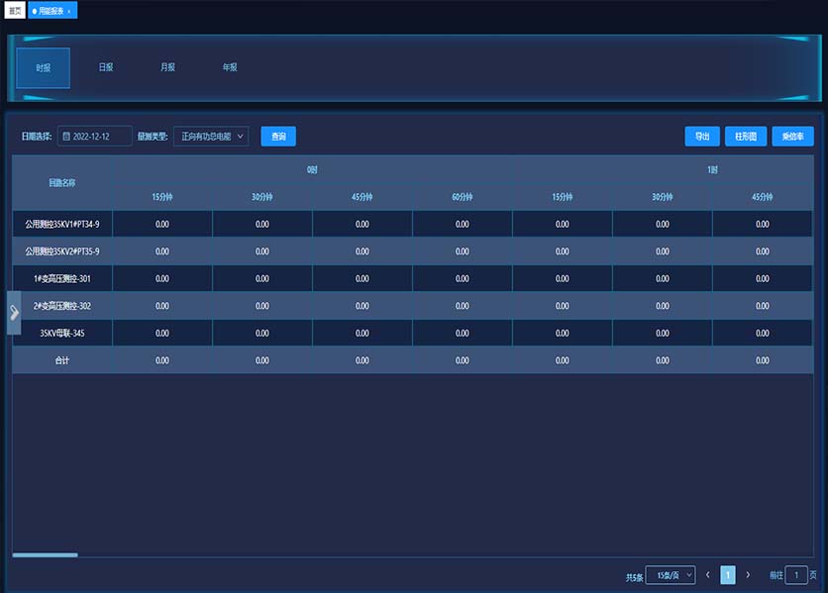Viewport: 828px width, 593px height.
Task: Expand the collapsed left sidebar arrow
Action: pyautogui.click(x=14, y=312)
